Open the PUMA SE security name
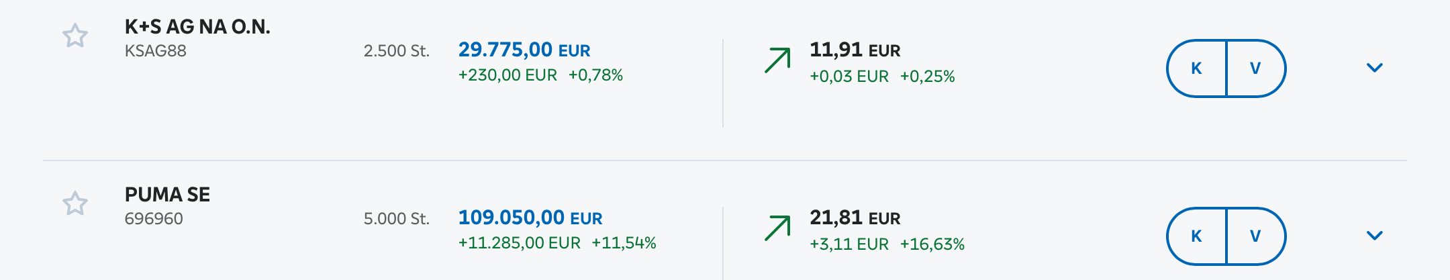 click(x=167, y=195)
